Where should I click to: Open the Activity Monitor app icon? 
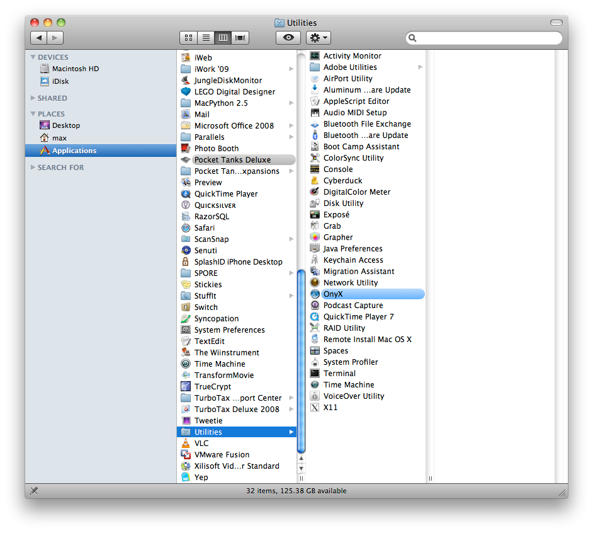[315, 55]
